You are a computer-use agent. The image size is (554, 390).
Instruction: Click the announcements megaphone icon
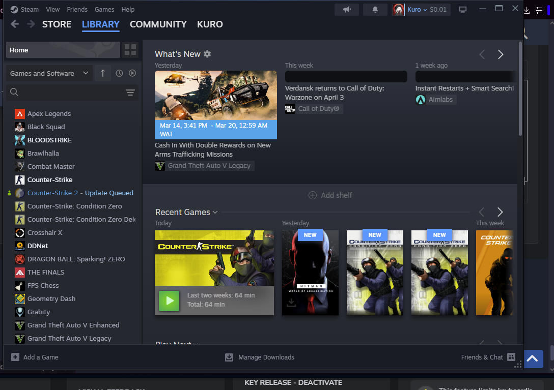click(346, 10)
